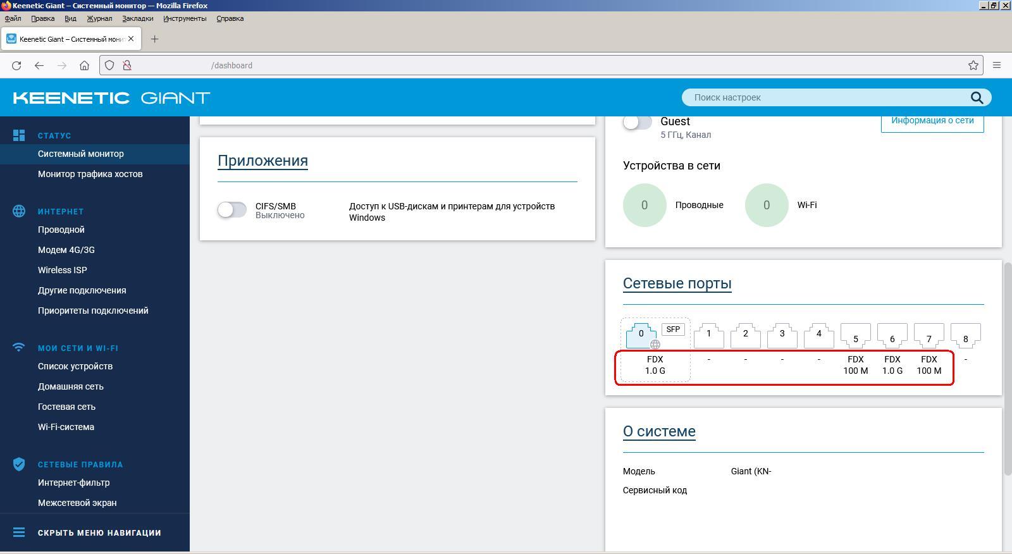
Task: Click the Keenetic Giant logo
Action: click(x=111, y=98)
